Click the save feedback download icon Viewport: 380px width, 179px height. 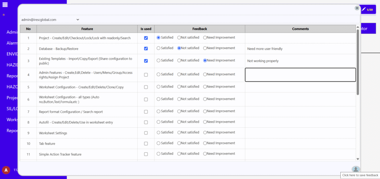click(x=356, y=169)
